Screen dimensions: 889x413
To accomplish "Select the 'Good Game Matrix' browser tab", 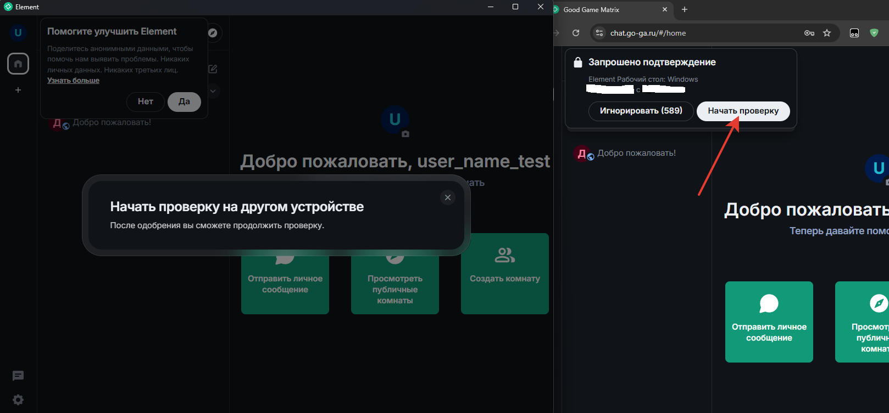I will [x=610, y=10].
